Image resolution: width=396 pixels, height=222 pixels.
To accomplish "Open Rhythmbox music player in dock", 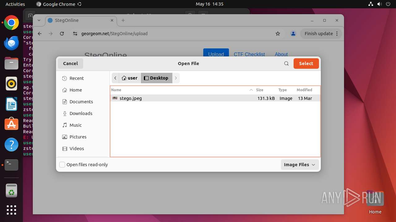I will [x=11, y=84].
